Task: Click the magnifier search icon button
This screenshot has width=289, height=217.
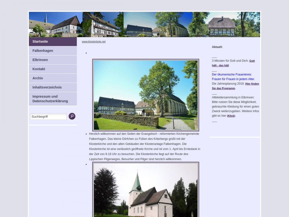Action: click(72, 116)
